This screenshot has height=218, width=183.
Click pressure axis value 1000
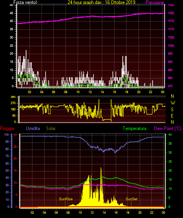pos(171,46)
